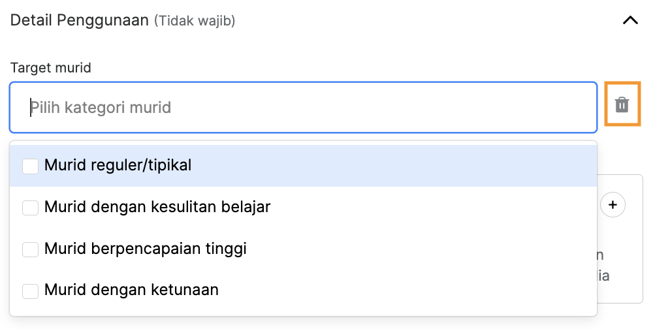Viewport: 653px width, 329px height.
Task: Click the placeholder text "Pilih kategori murid"
Action: (101, 108)
